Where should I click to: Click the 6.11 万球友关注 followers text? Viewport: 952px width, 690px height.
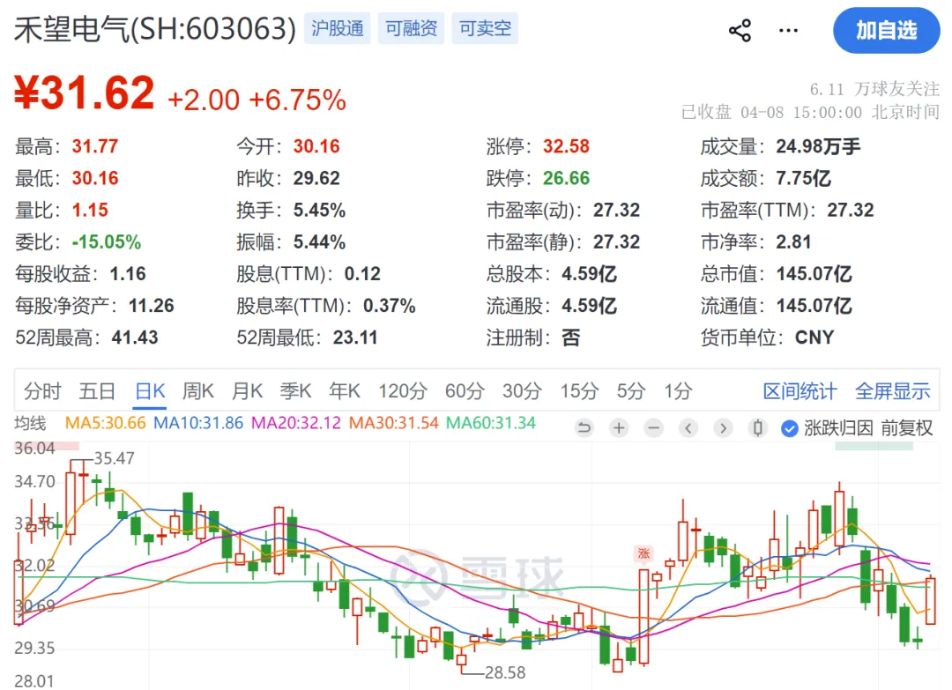(x=874, y=89)
